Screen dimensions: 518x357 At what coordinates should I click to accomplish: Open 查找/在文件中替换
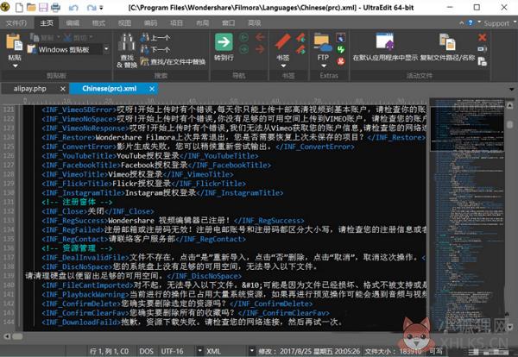(173, 61)
